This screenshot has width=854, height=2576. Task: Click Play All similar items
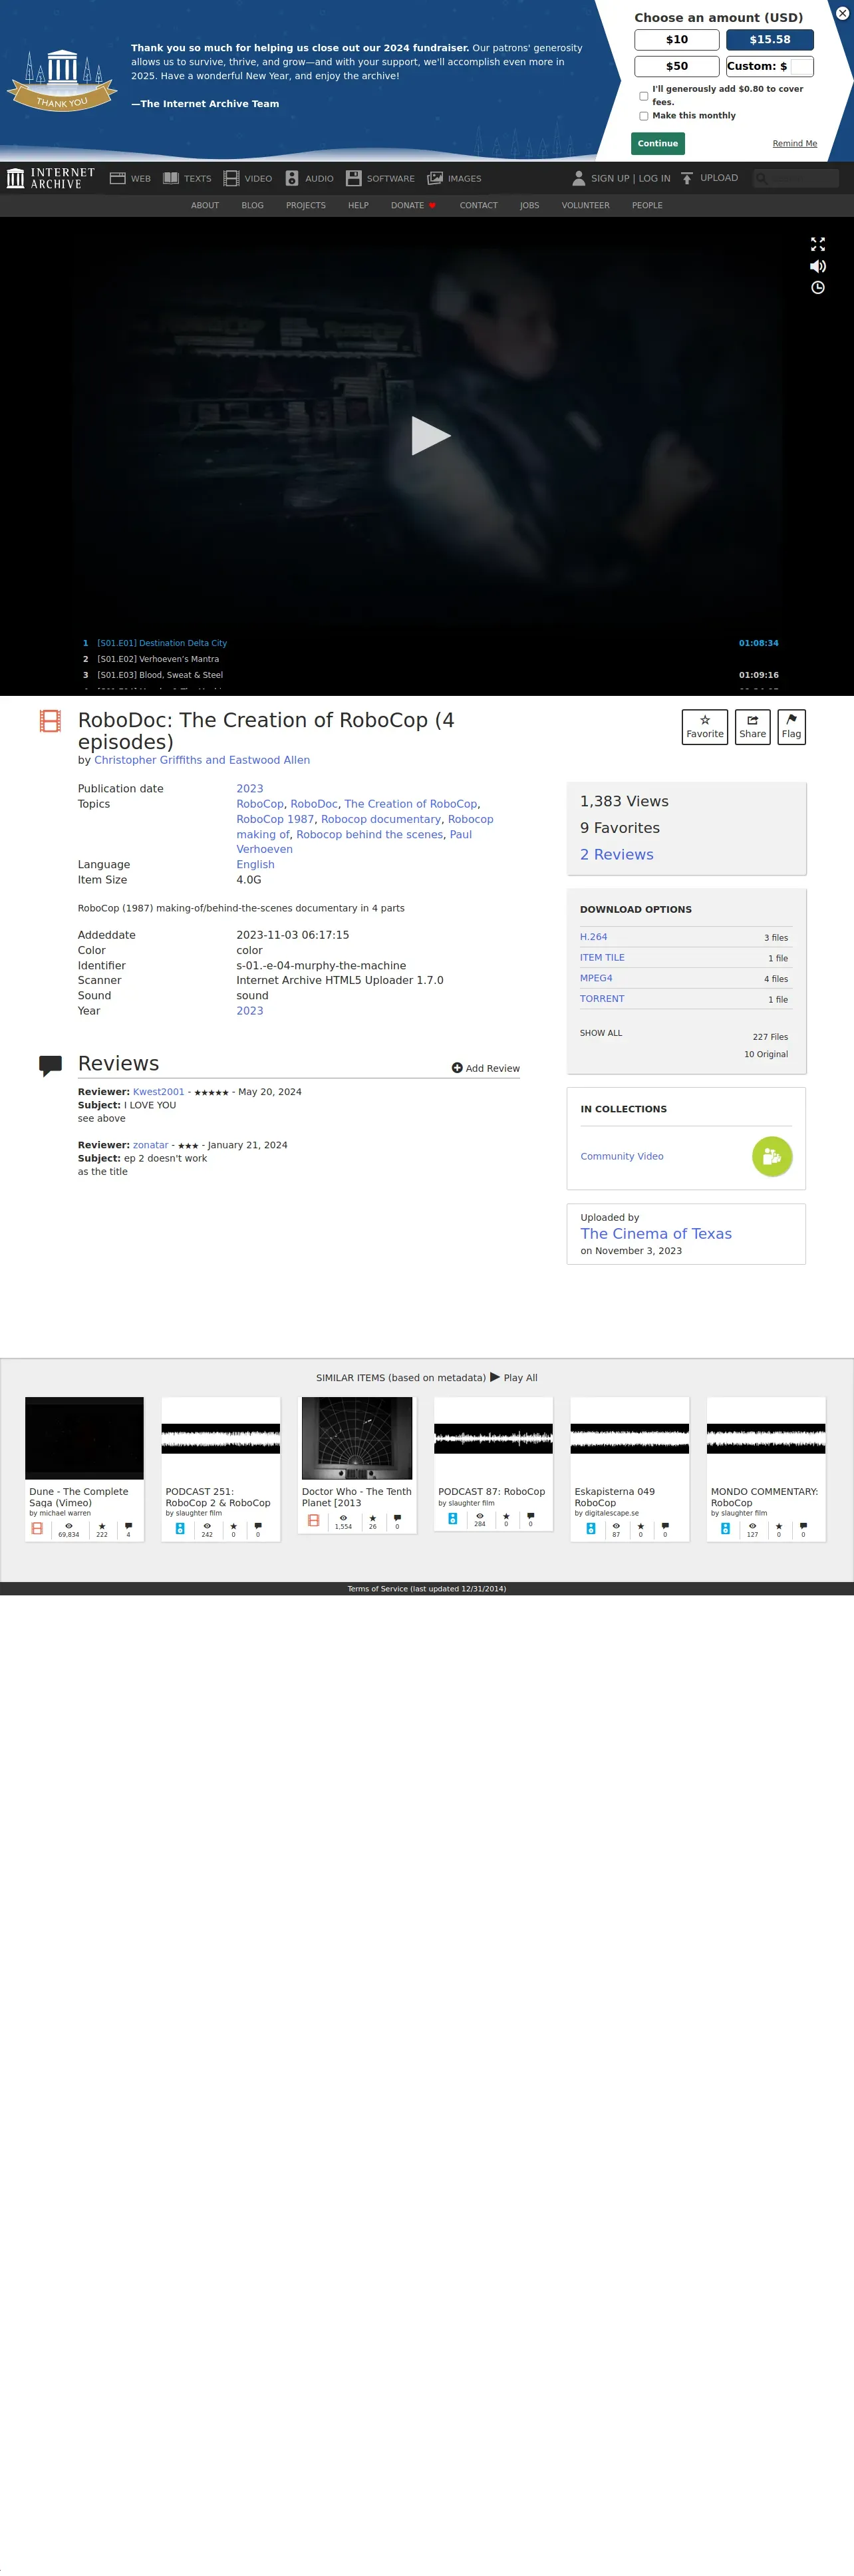tap(513, 1378)
